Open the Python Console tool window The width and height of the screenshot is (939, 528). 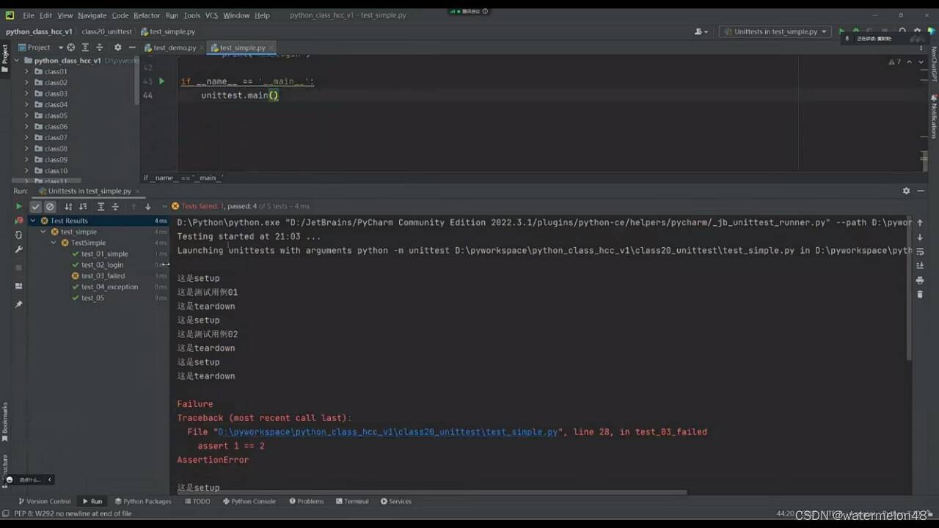249,502
